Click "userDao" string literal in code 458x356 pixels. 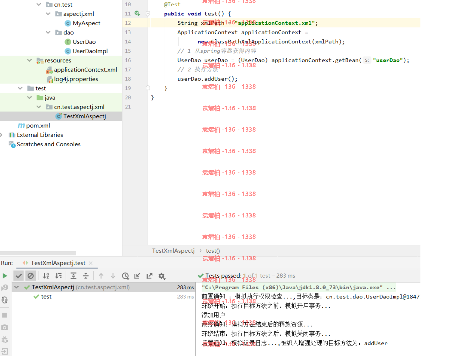pyautogui.click(x=388, y=60)
